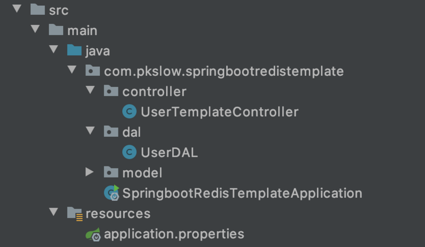The width and height of the screenshot is (425, 247).
Task: Click the application.properties Spring leaf icon
Action: (93, 234)
